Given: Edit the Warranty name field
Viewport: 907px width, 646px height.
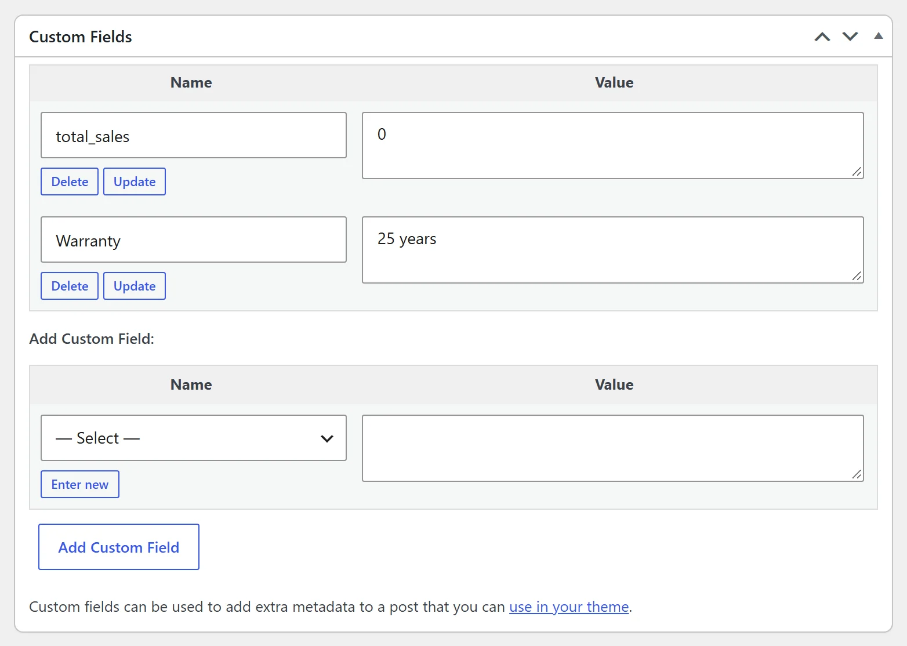Looking at the screenshot, I should (194, 239).
